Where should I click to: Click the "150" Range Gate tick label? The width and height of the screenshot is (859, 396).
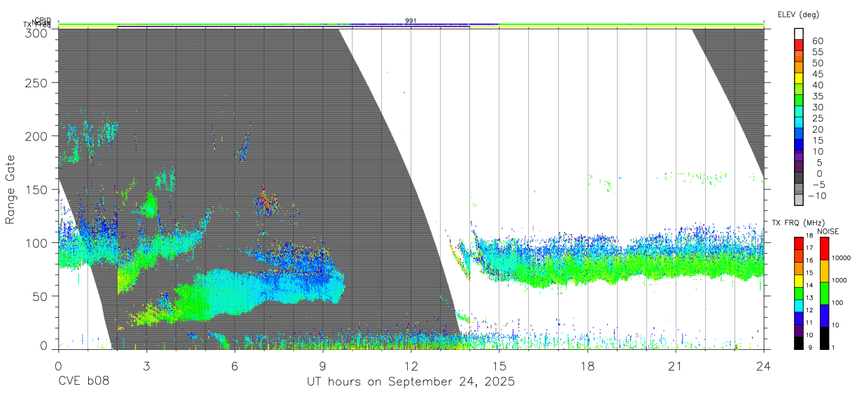pos(36,190)
